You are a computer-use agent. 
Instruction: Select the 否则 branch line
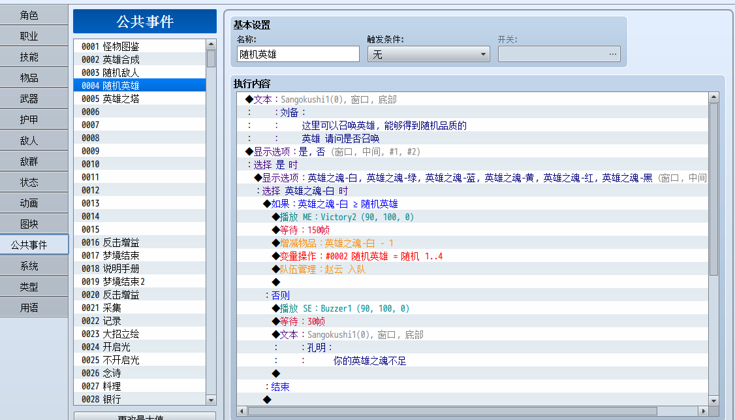coord(473,295)
